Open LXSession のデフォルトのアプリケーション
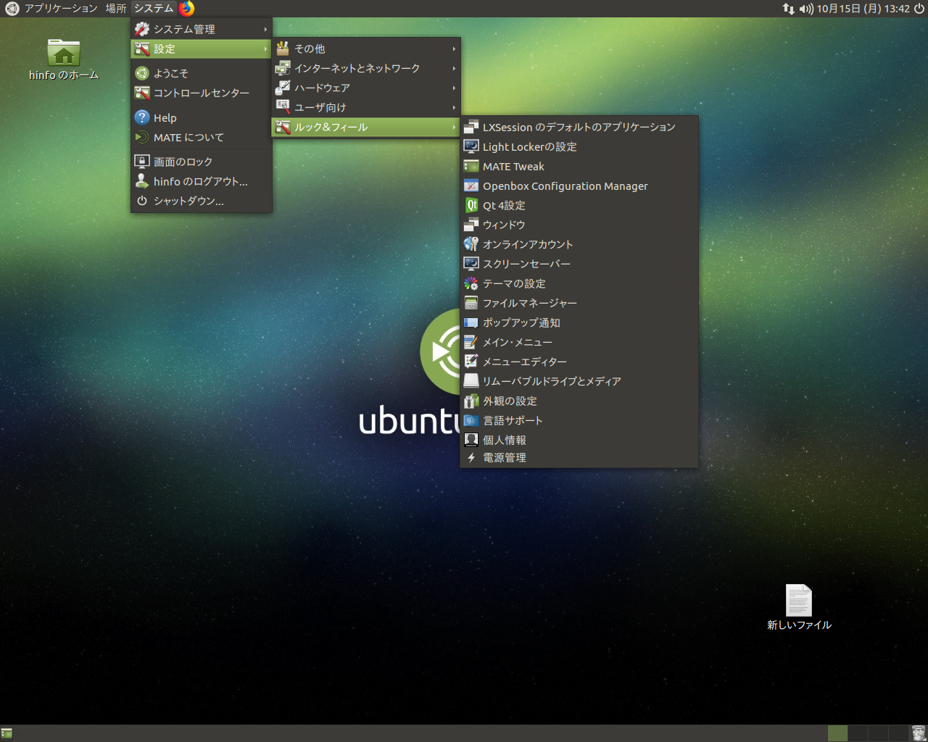 click(x=579, y=127)
